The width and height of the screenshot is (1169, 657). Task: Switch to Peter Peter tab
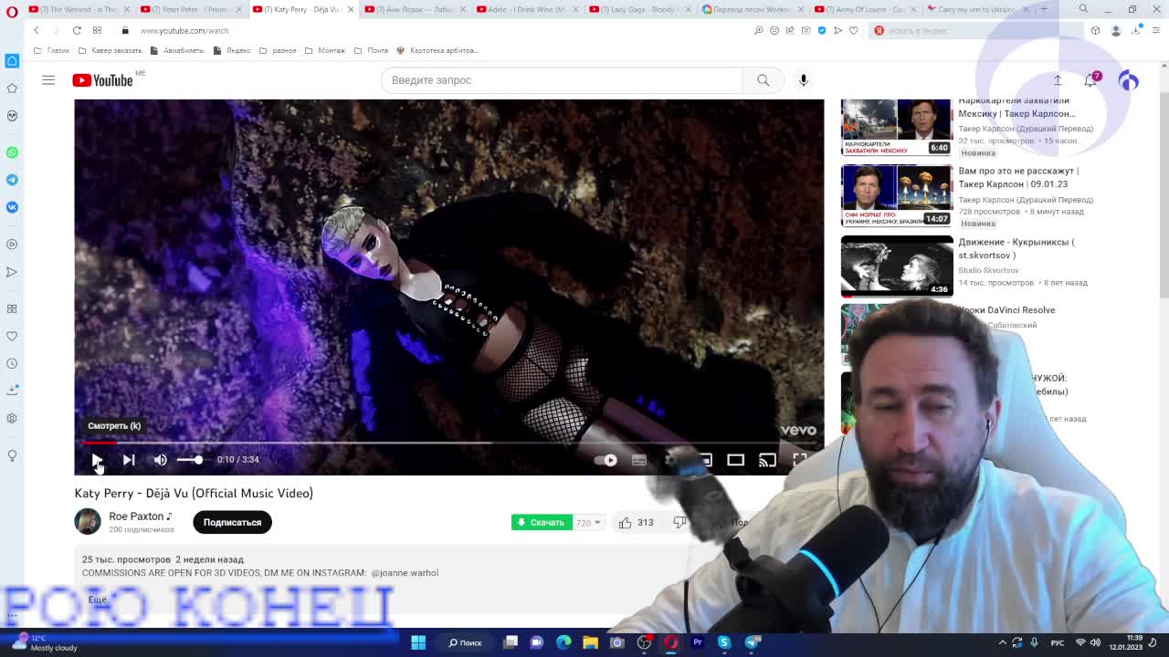pos(190,9)
